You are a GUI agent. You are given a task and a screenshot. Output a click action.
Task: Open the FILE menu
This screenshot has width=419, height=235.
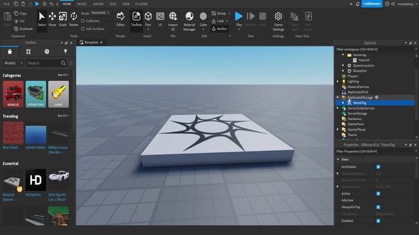pos(7,4)
